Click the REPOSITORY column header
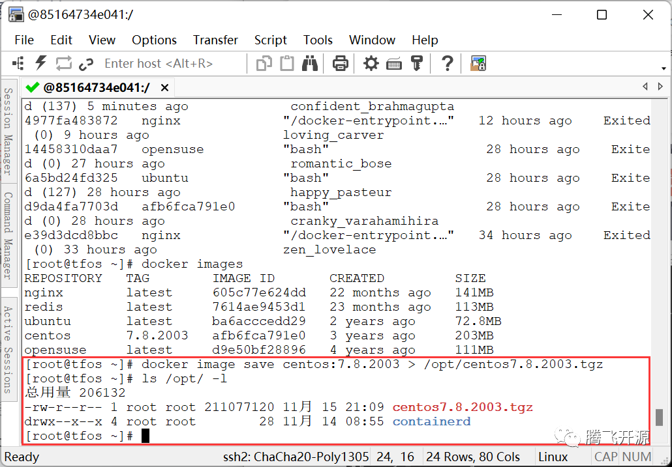672x467 pixels. click(x=63, y=278)
